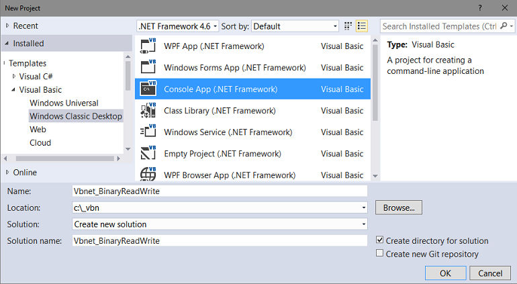Screen dimensions: 517x284
Task: Open the help question mark
Action: (480, 8)
